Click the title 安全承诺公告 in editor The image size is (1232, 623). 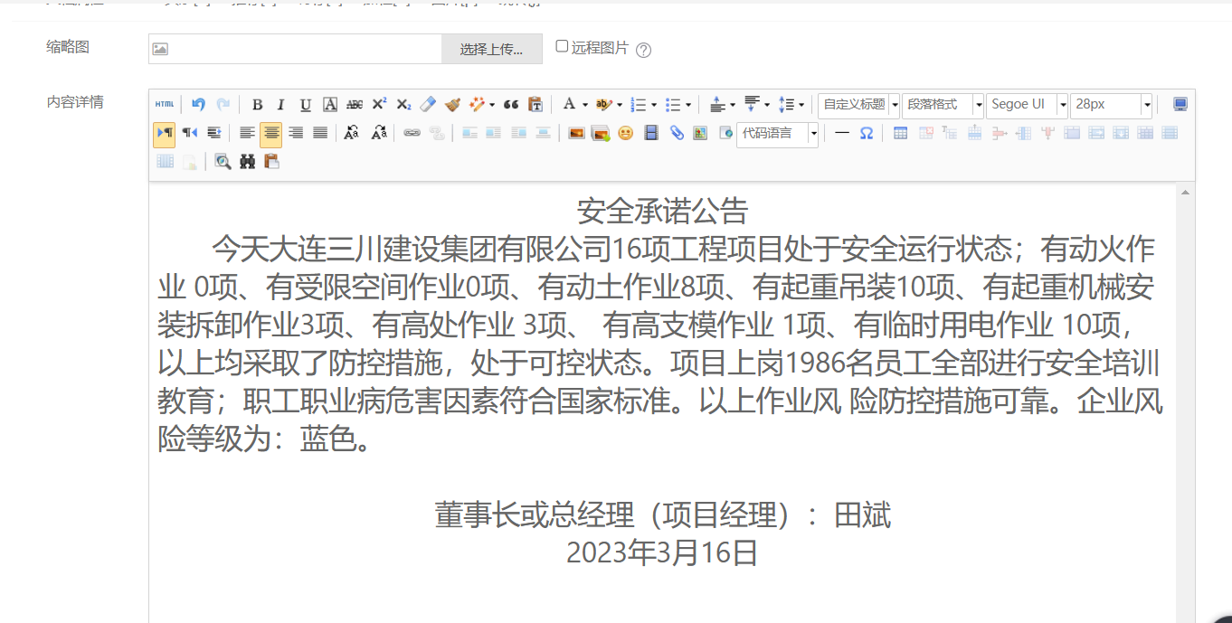(x=663, y=211)
